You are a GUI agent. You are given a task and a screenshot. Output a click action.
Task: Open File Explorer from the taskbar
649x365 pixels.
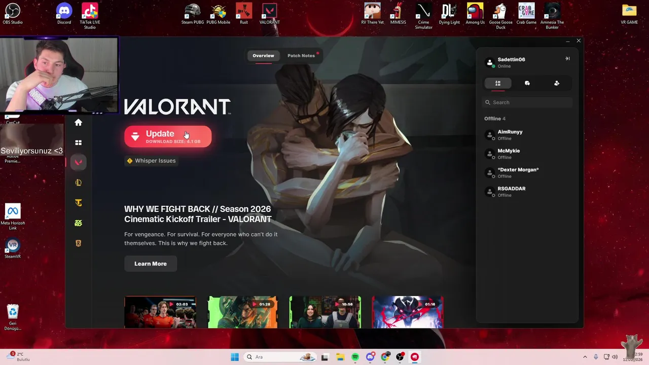(340, 357)
